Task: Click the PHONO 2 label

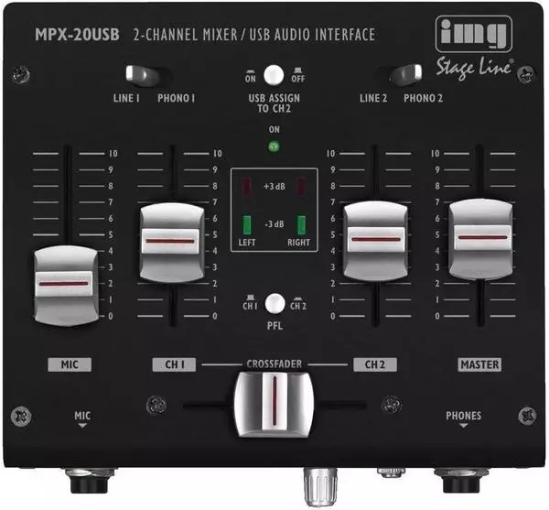Action: point(424,98)
